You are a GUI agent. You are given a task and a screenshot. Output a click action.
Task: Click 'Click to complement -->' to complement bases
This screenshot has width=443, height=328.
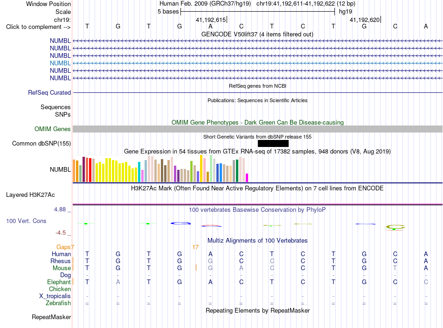38,27
